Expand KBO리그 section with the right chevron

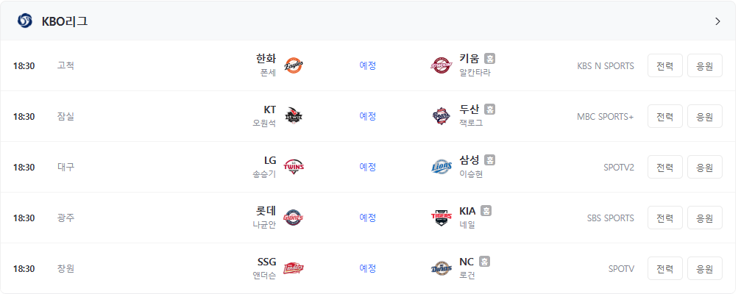point(718,21)
